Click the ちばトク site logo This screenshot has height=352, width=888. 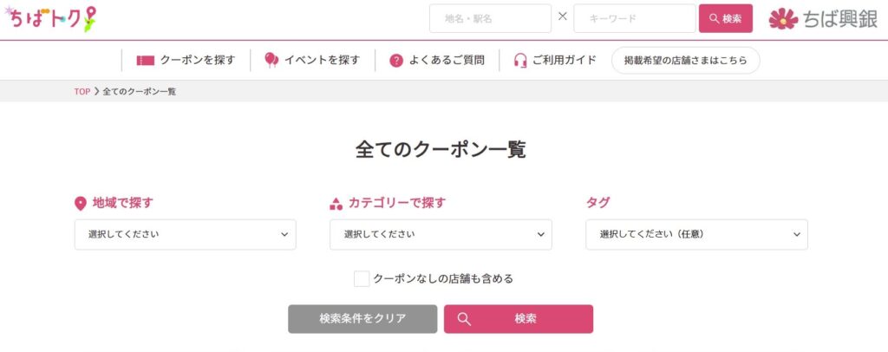50,18
